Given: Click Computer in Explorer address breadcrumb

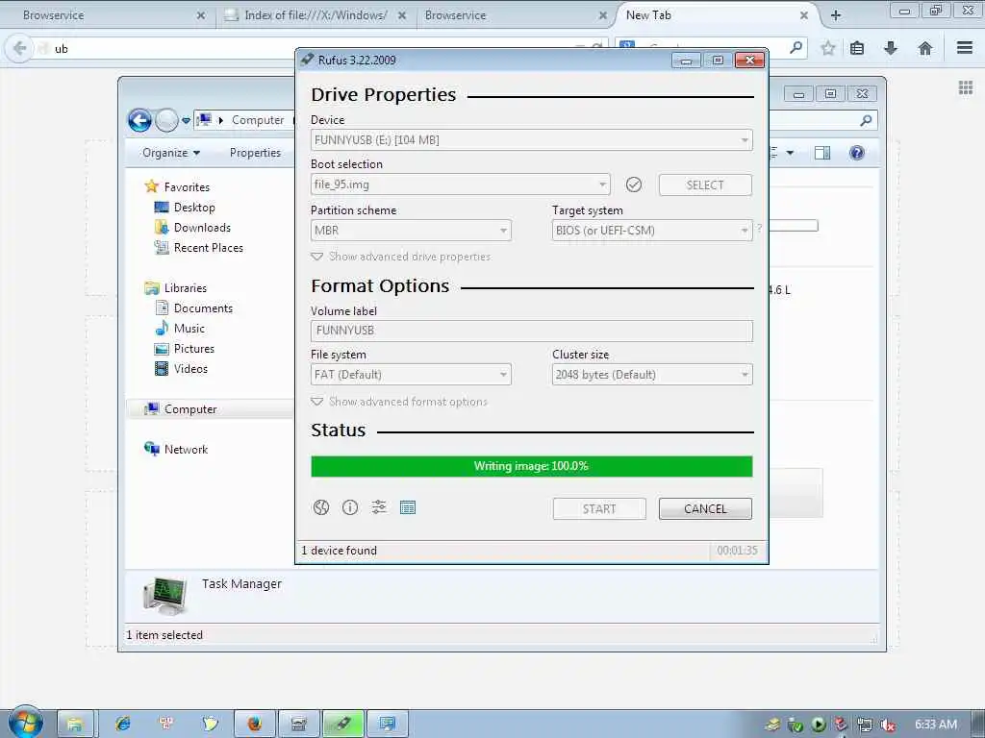Looking at the screenshot, I should click(x=258, y=120).
